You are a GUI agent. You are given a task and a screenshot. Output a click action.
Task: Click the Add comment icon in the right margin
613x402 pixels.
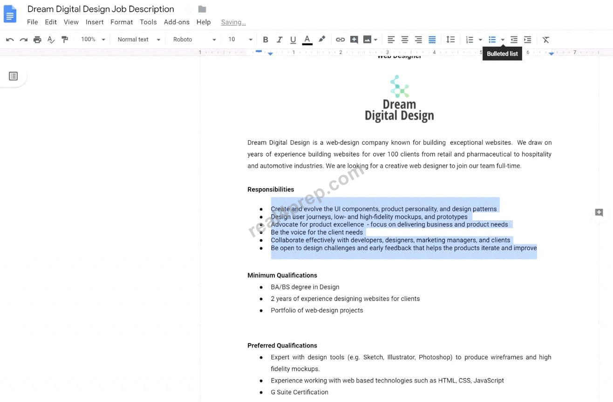point(599,212)
